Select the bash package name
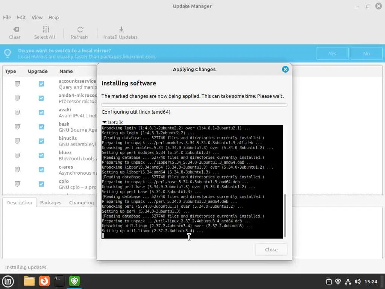Image resolution: width=385 pixels, height=289 pixels. click(x=64, y=124)
